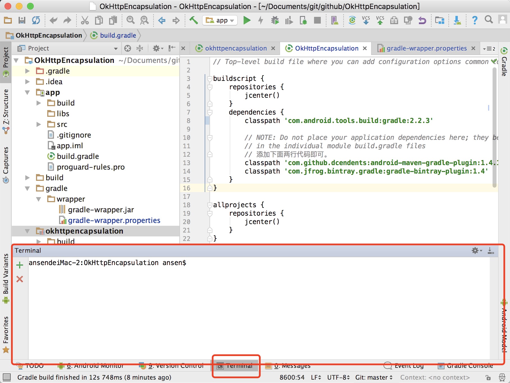The image size is (510, 383).
Task: Click the Replace icon in toolbar
Action: click(145, 20)
